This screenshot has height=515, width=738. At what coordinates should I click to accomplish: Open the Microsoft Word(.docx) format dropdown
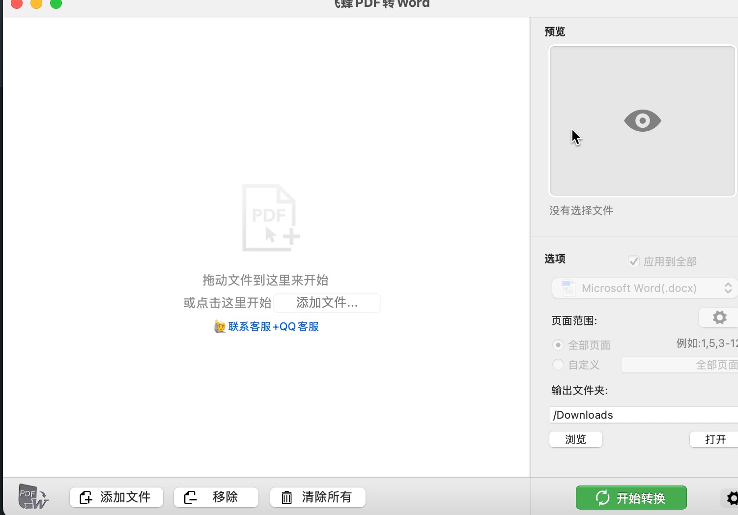point(645,288)
